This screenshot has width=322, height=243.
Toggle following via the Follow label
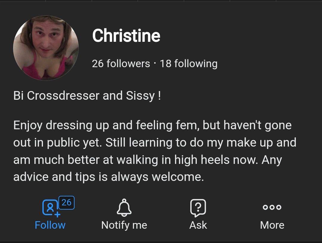click(50, 225)
